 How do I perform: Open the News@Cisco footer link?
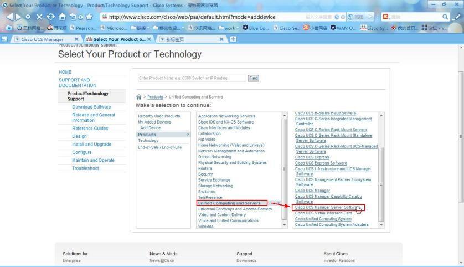coord(162,260)
